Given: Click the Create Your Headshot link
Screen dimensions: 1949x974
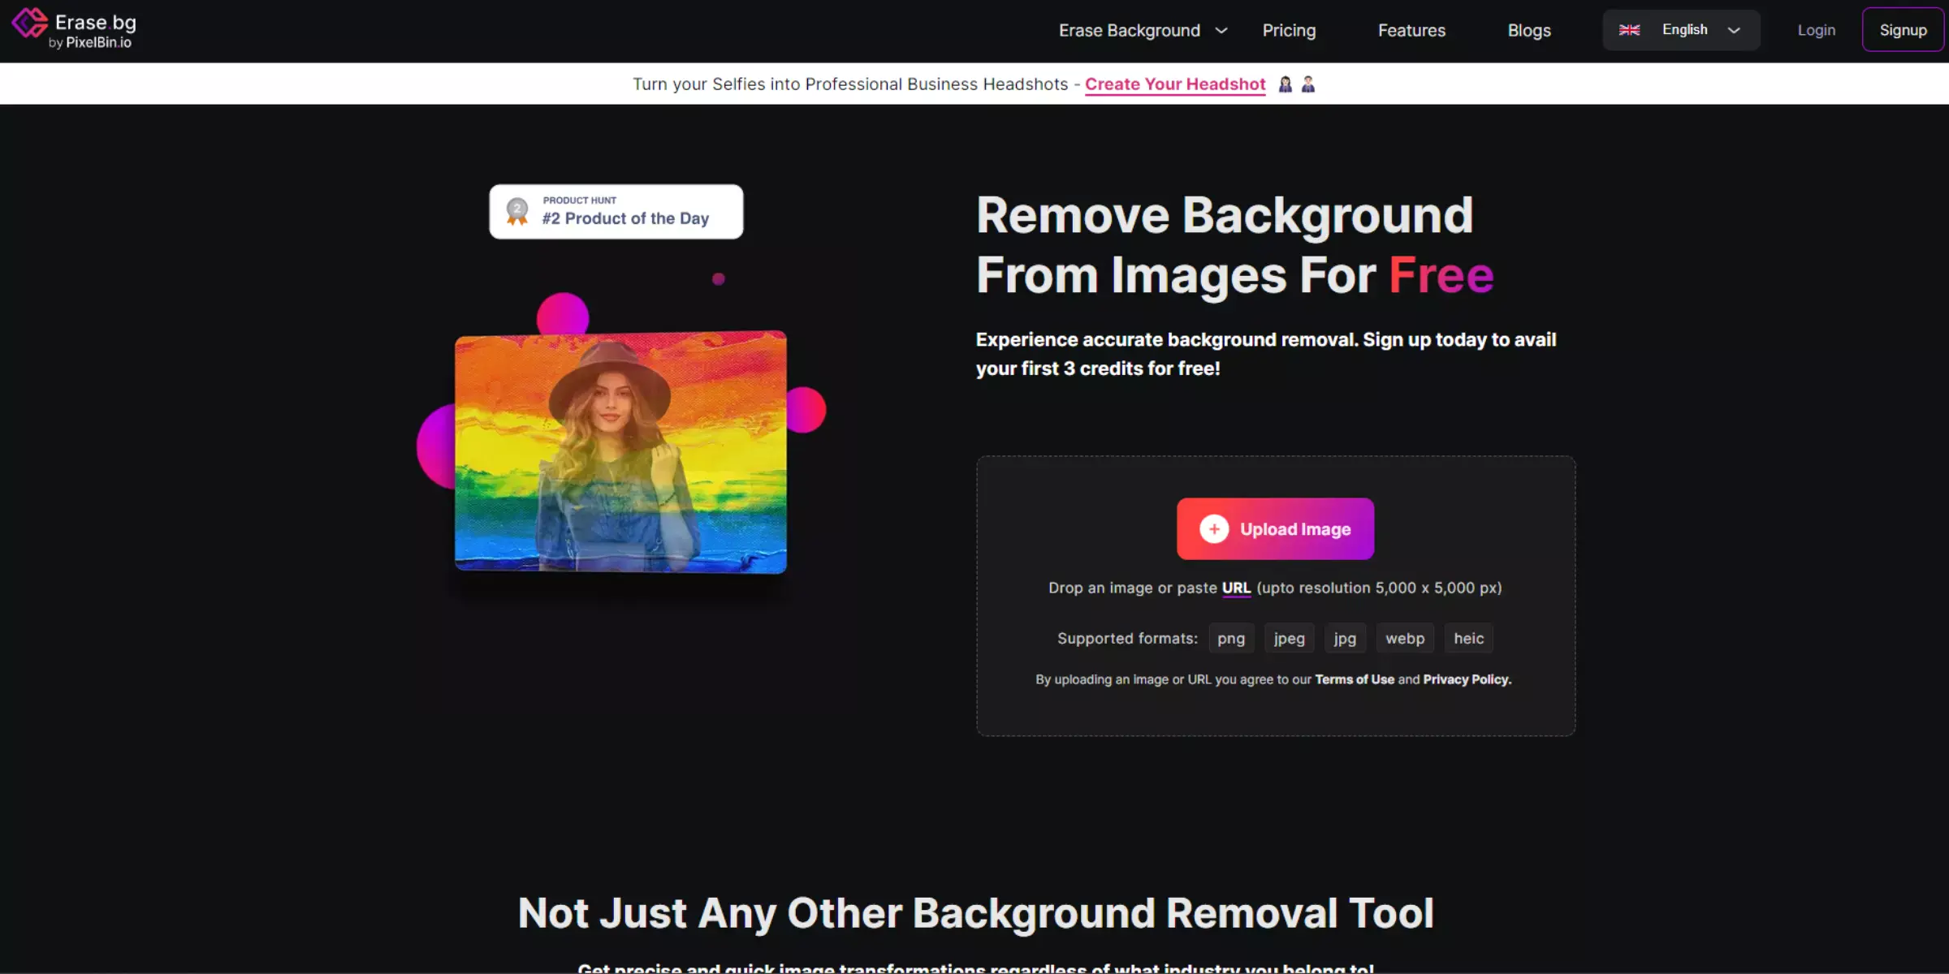Looking at the screenshot, I should 1174,84.
